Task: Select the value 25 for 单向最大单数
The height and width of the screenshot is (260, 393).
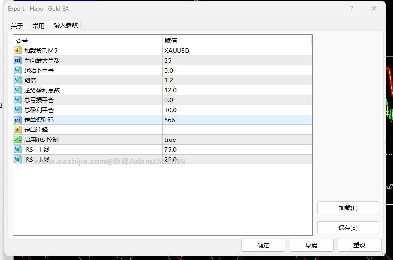Action: click(237, 61)
